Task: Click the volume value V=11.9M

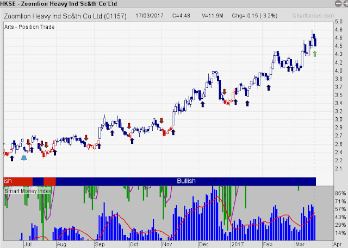Action: coord(213,16)
